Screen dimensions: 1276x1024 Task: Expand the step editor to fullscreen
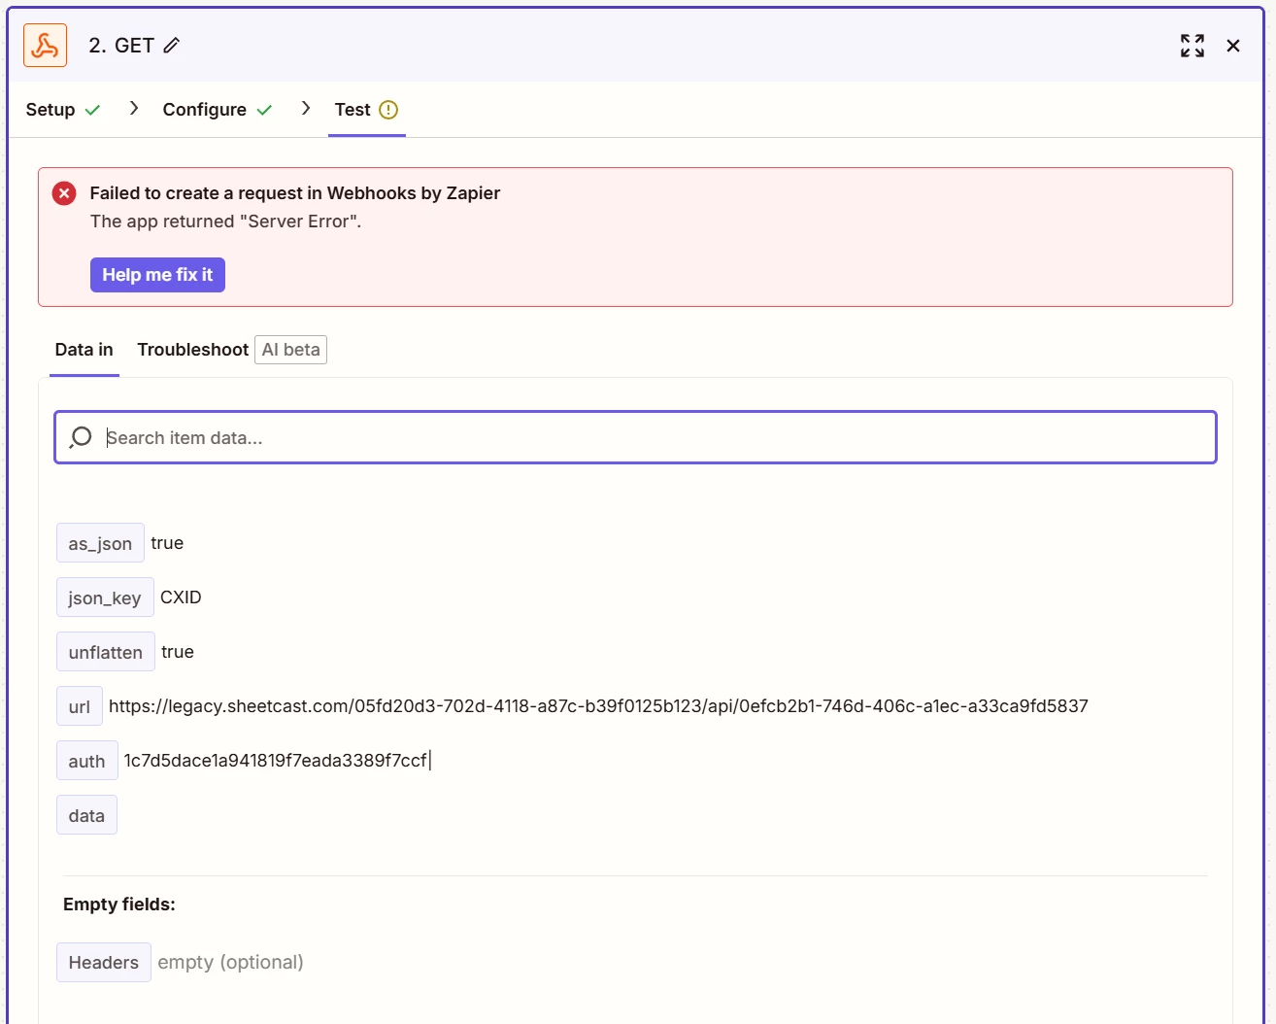tap(1192, 46)
